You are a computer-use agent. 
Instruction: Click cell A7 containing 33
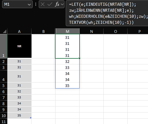click(20, 98)
